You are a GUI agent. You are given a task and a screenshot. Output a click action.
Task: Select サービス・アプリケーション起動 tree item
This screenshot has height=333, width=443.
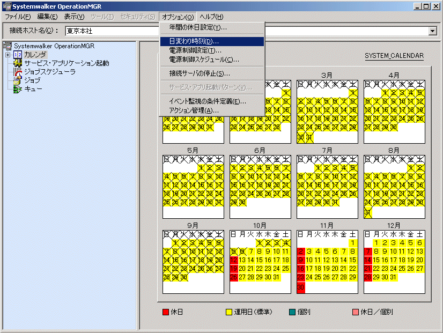point(67,63)
